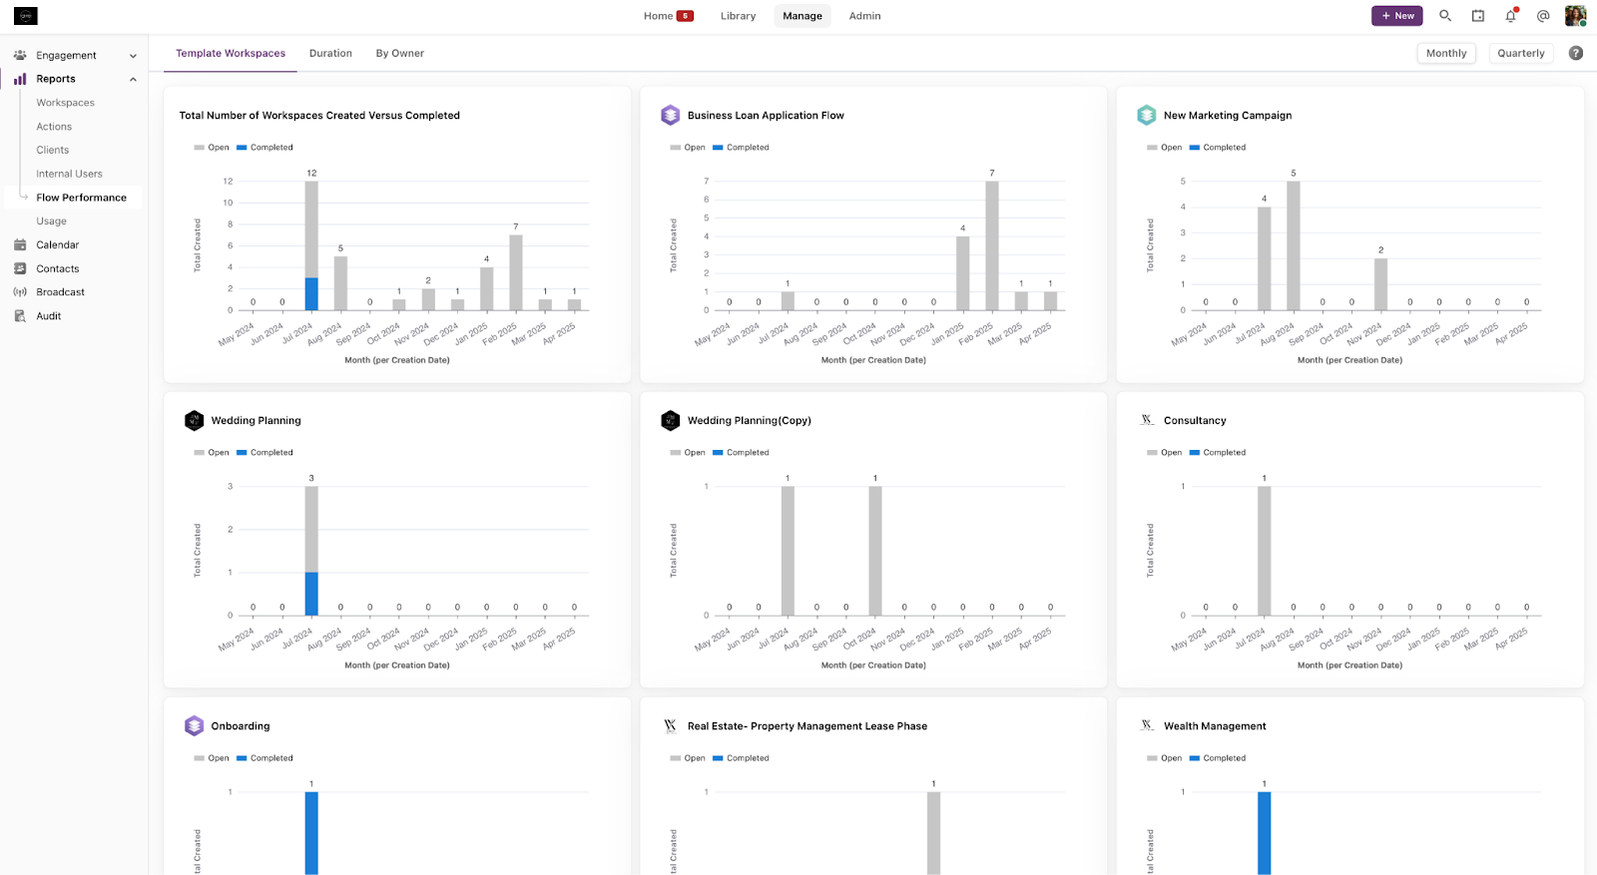Select the Monthly view button

point(1446,54)
